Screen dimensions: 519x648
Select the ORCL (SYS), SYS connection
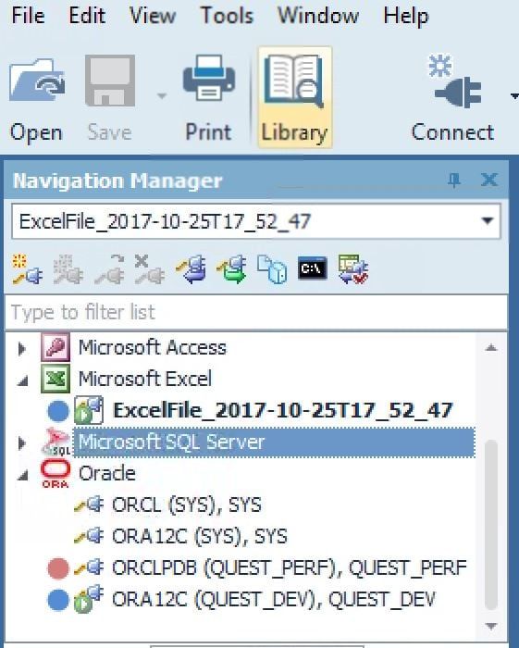pos(187,505)
